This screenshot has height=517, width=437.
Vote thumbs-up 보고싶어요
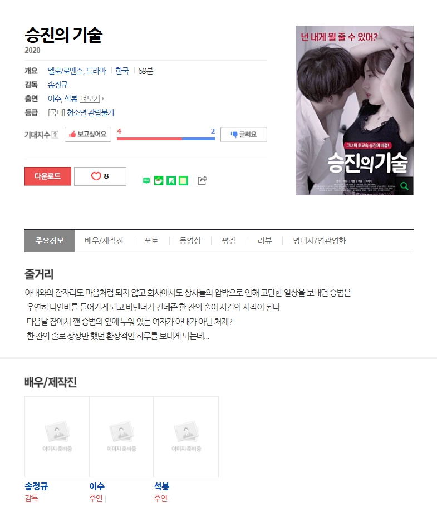88,134
